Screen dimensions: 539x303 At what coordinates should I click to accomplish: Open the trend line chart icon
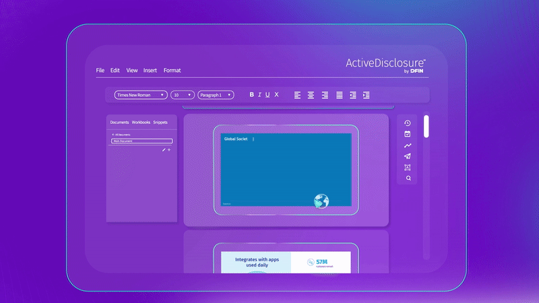pyautogui.click(x=408, y=145)
